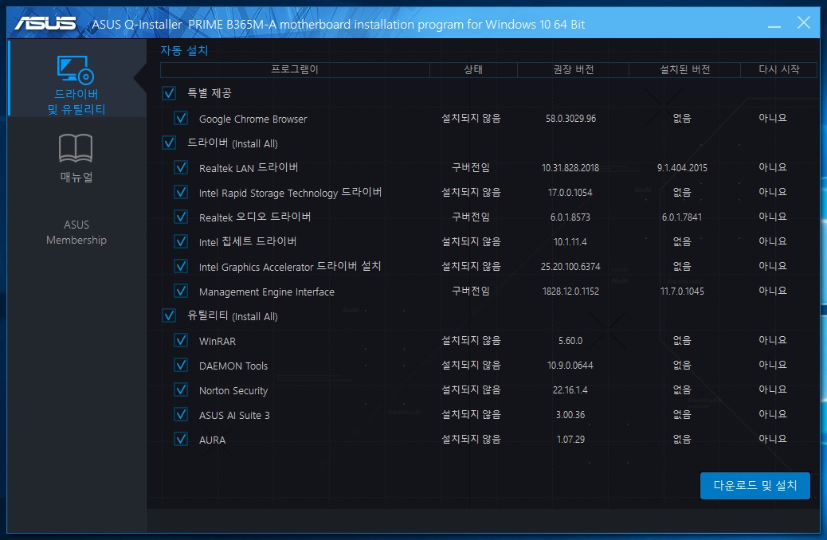Click the 다시 시작 column header
The image size is (827, 540).
pos(779,69)
